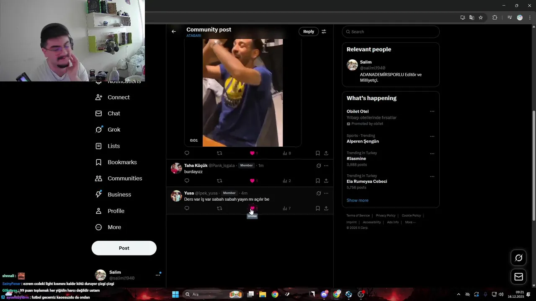This screenshot has height=301, width=536.
Task: Grok icon on Taha Küçük's reply
Action: tap(319, 166)
